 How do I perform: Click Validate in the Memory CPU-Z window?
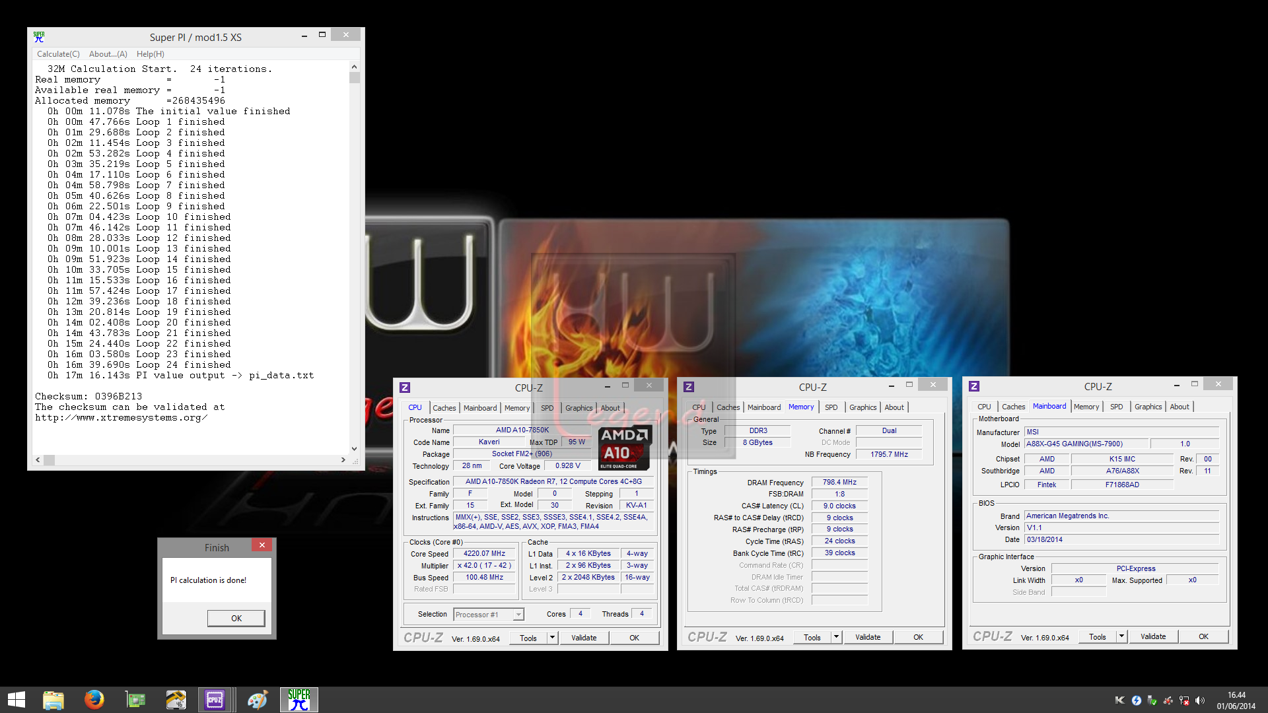[x=868, y=637]
